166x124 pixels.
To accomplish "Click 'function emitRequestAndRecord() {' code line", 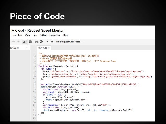I will 58,66.
